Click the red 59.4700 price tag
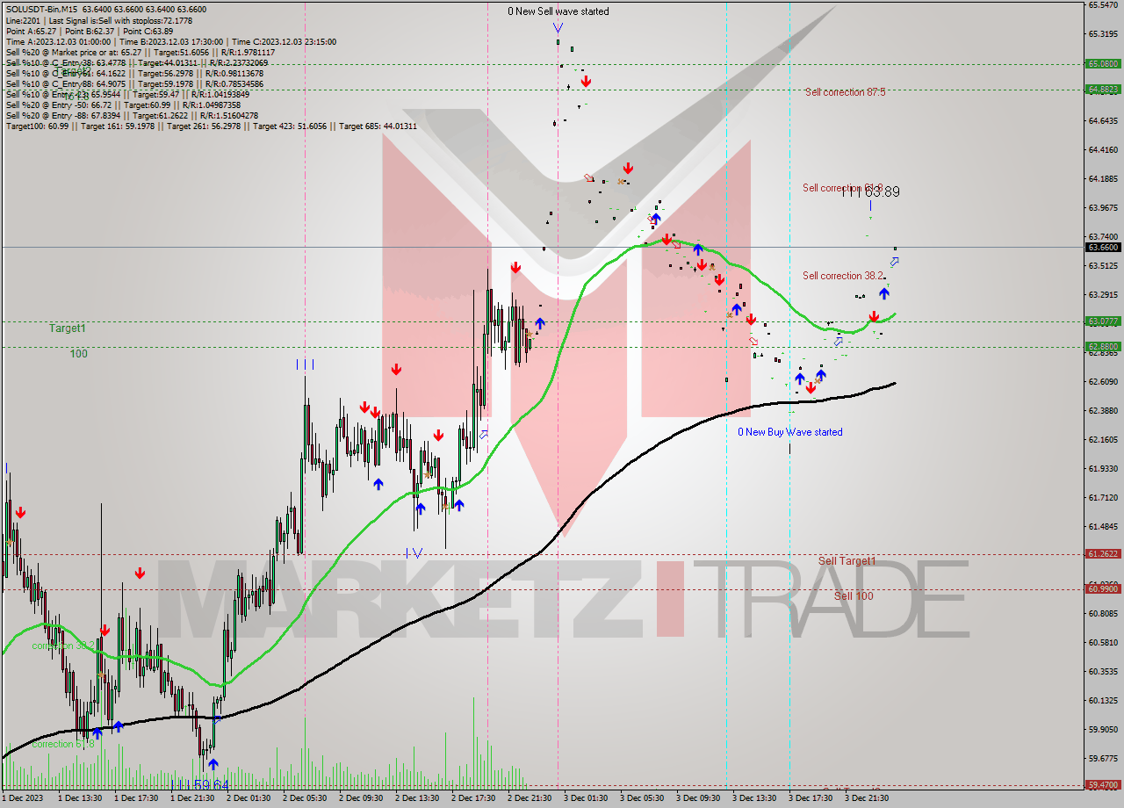 point(1102,785)
